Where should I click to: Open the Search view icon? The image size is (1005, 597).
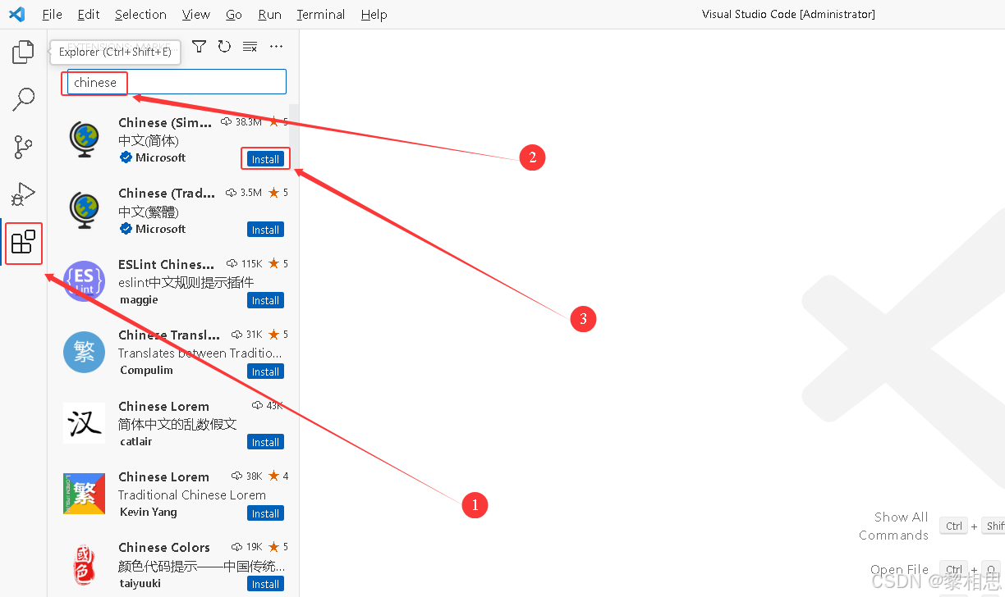click(x=23, y=99)
